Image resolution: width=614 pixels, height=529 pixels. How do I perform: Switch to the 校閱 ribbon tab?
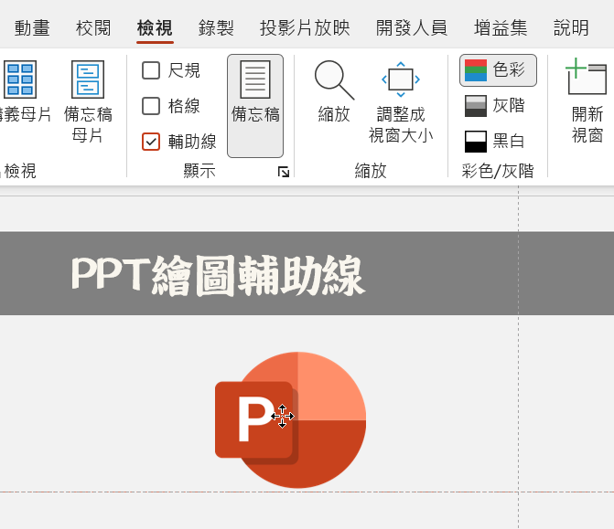(93, 27)
